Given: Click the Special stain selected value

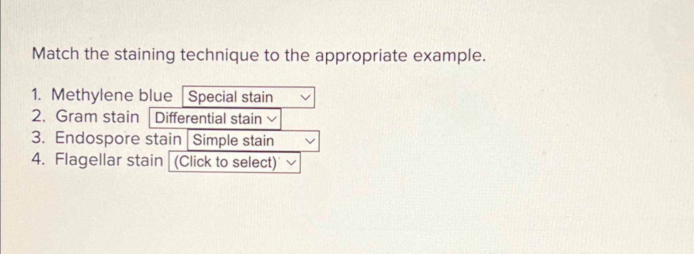Looking at the screenshot, I should [231, 97].
